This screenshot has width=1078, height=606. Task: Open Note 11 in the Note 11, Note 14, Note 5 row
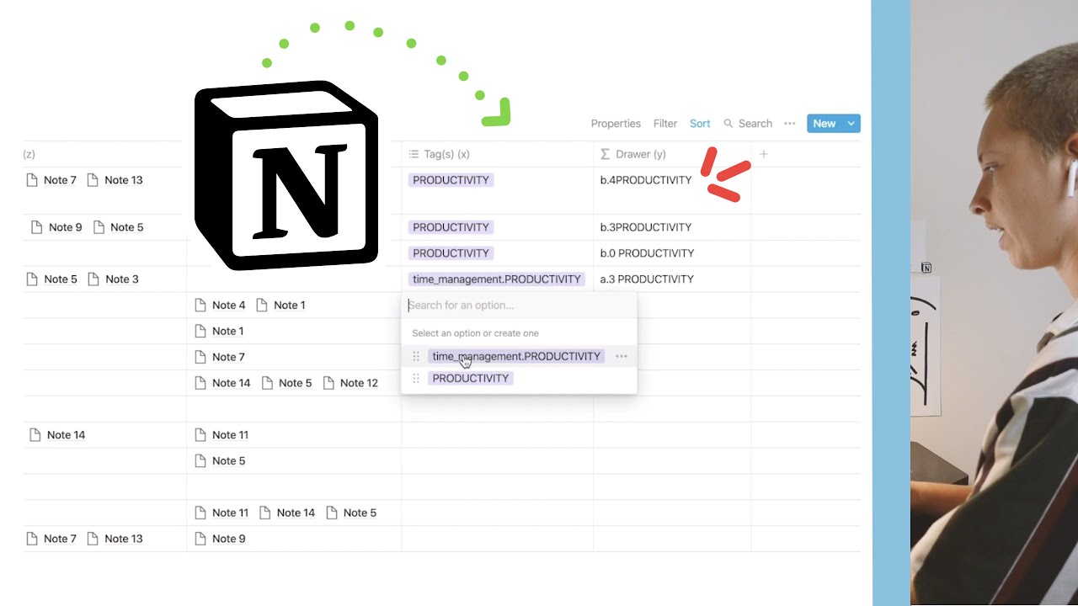[221, 512]
